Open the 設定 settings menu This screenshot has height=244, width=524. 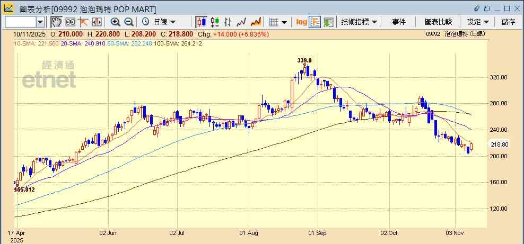pos(477,22)
